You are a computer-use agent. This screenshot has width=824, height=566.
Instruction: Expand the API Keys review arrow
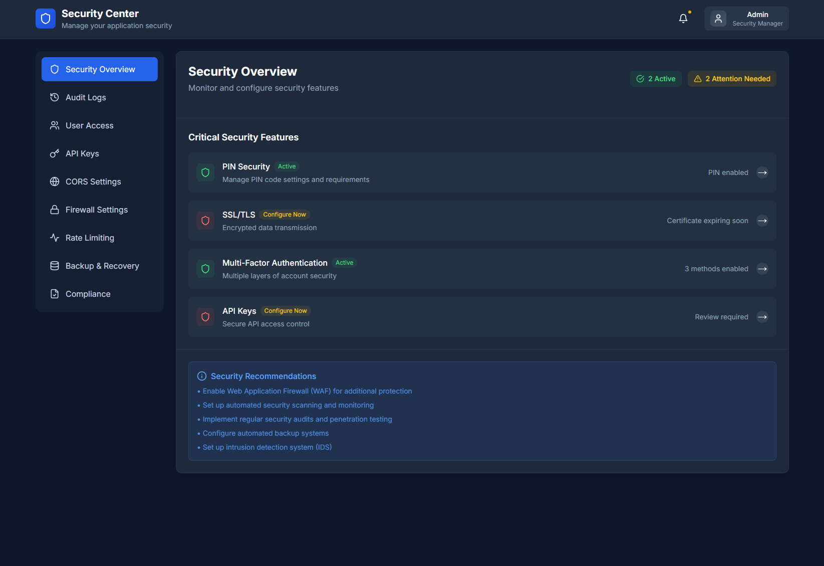coord(762,317)
